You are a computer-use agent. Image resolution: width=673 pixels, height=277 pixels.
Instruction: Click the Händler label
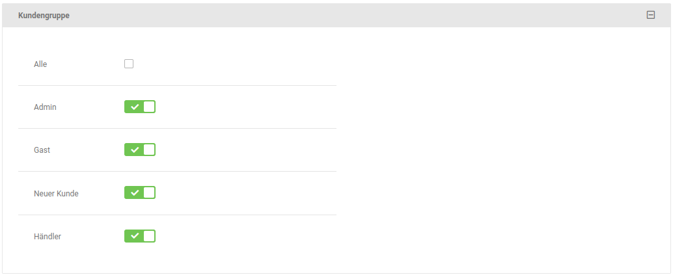point(48,237)
